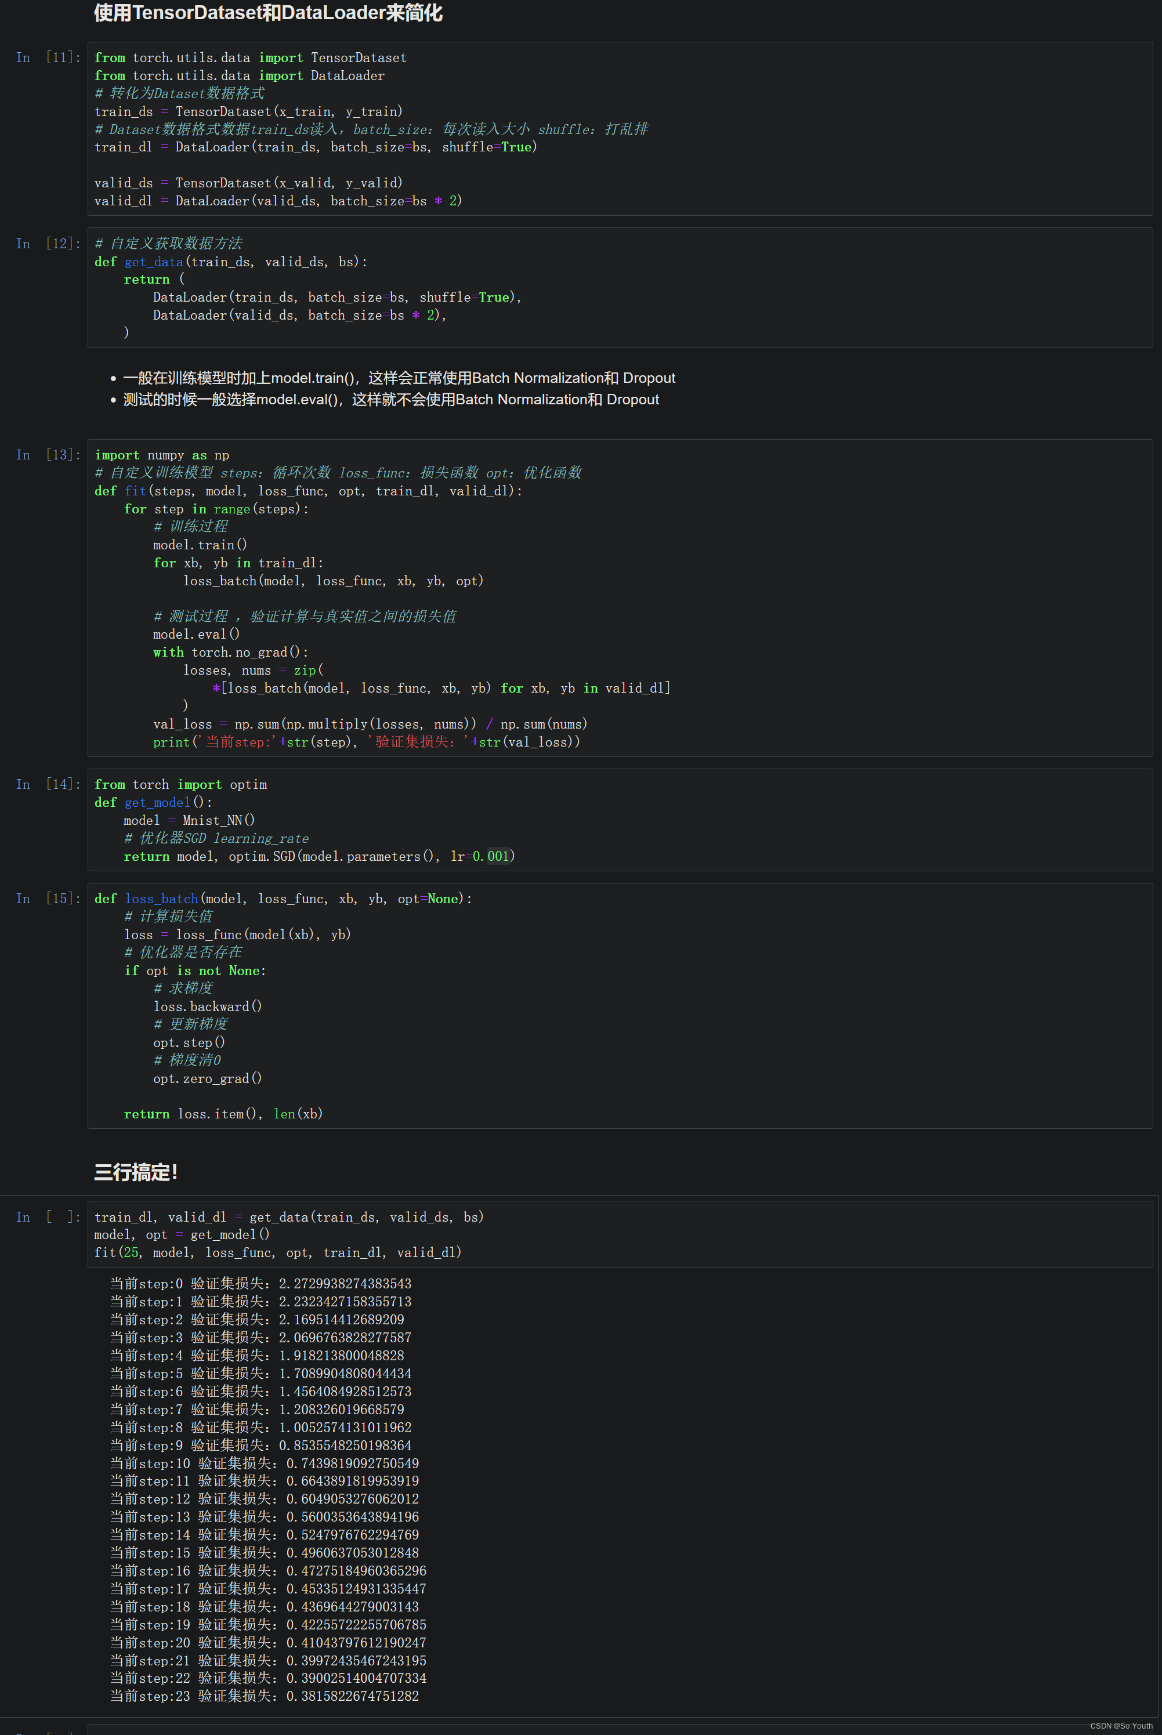The width and height of the screenshot is (1162, 1735).
Task: Click output line for step:4
Action: (257, 1356)
